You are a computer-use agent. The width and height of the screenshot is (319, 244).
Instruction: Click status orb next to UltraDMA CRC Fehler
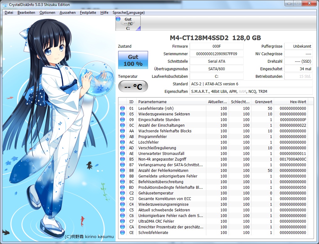click(x=122, y=221)
